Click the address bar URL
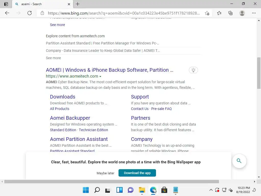The height and width of the screenshot is (196, 261). (x=124, y=13)
